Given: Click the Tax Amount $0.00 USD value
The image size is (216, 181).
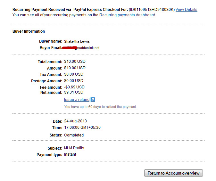Looking at the screenshot, I should [74, 74].
